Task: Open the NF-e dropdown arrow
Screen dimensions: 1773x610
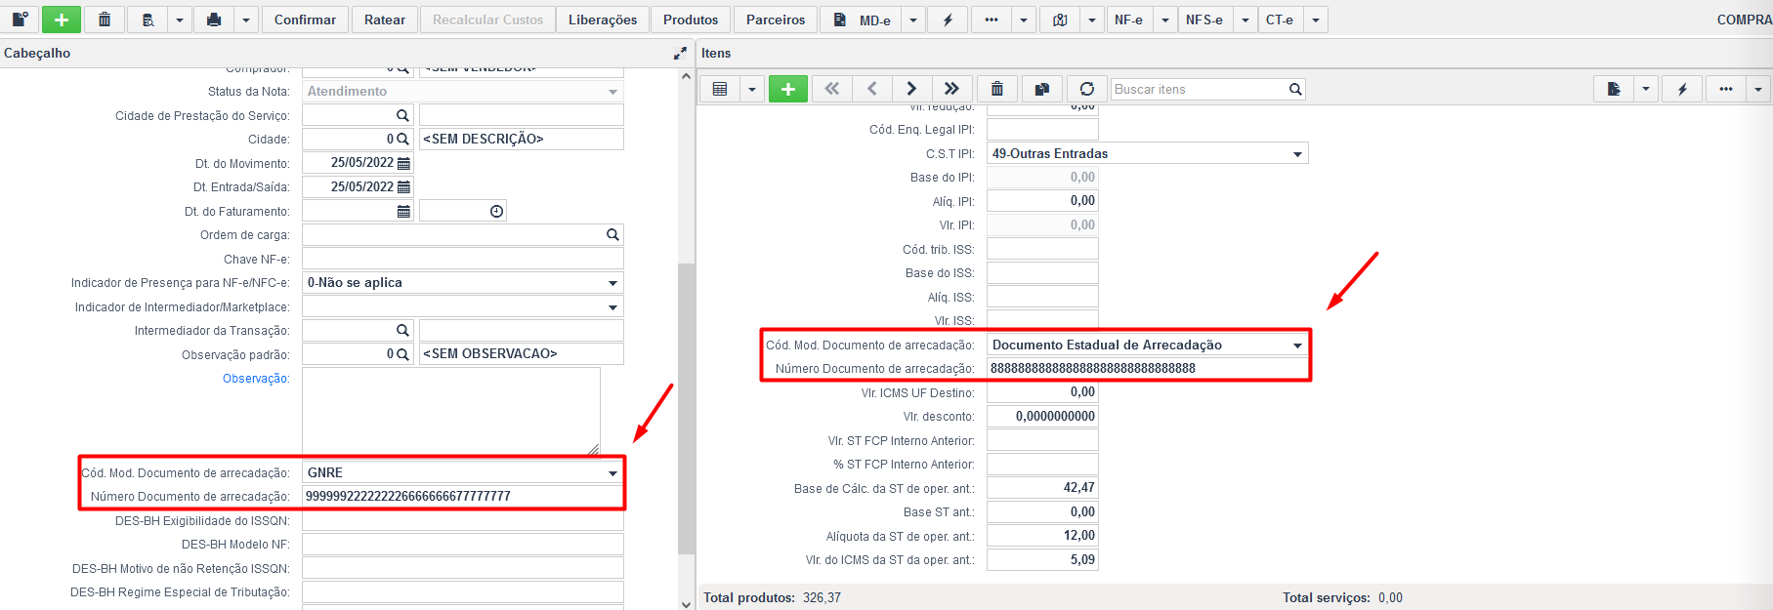Action: (1164, 20)
